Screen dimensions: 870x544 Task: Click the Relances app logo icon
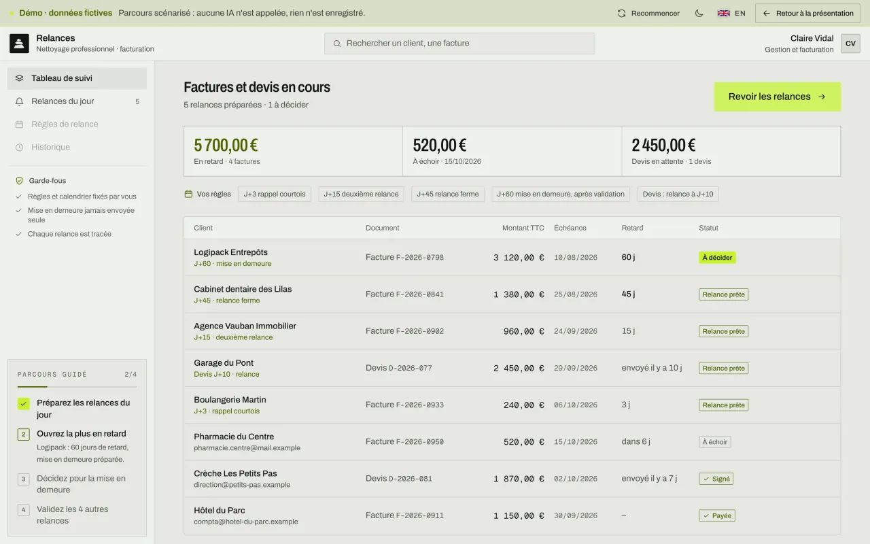coord(19,44)
